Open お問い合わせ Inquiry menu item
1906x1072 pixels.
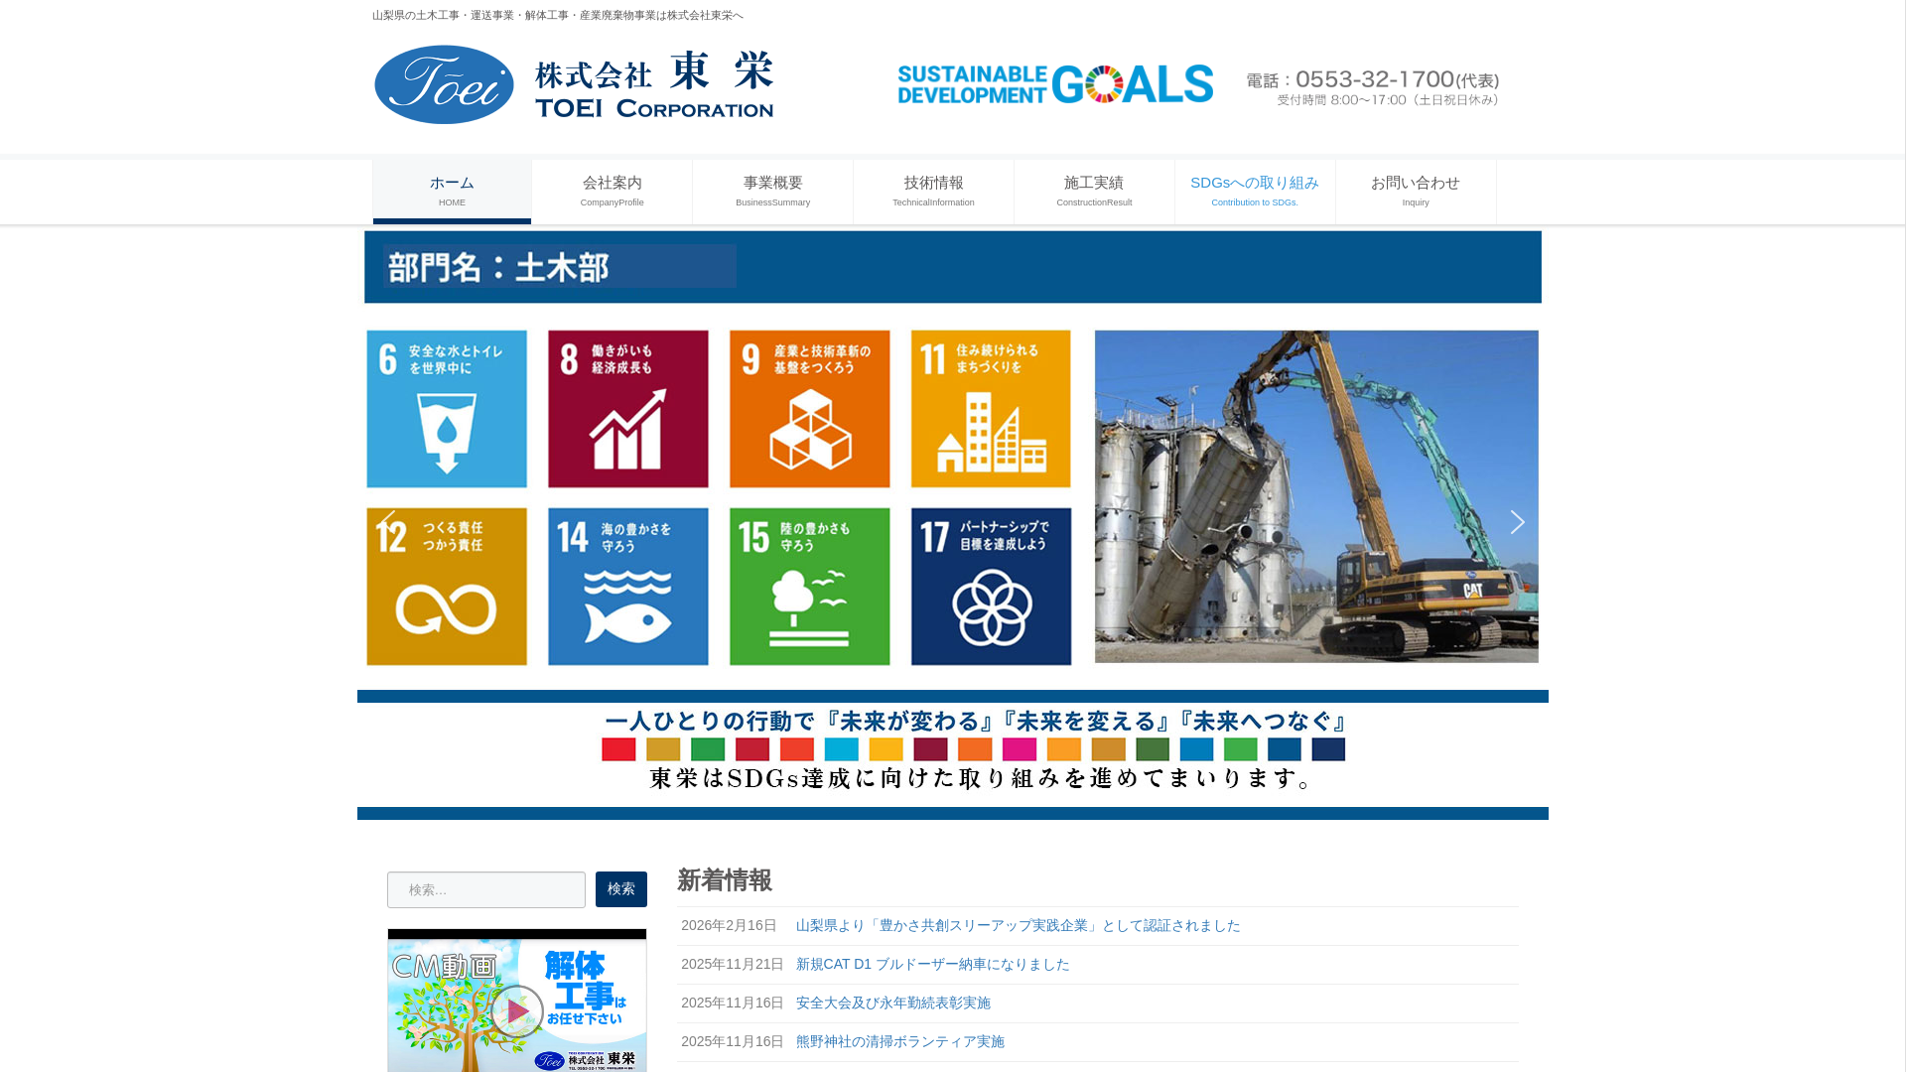[x=1416, y=191]
